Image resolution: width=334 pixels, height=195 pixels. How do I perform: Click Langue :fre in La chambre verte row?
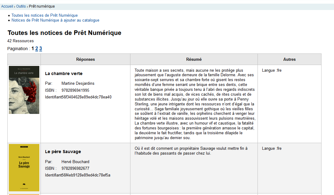[272, 70]
